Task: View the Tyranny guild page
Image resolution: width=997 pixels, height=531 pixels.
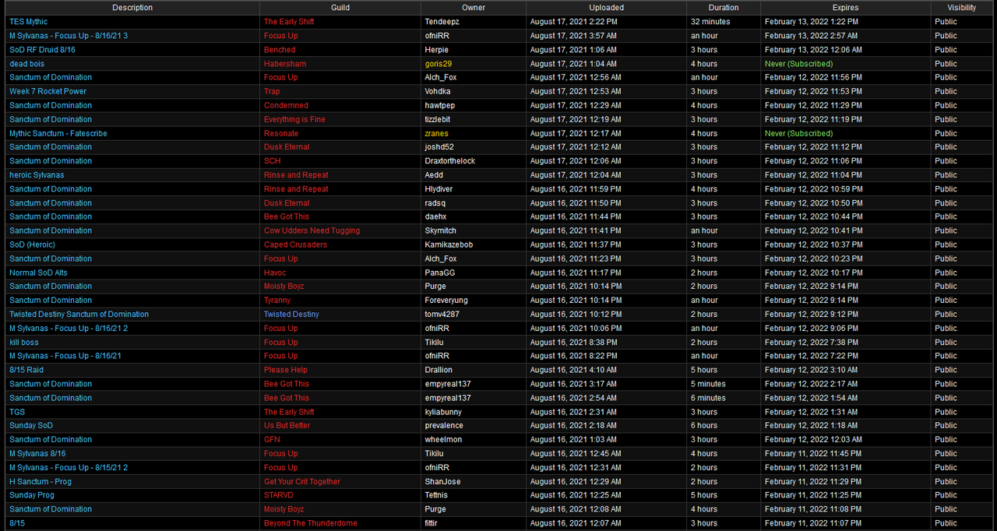Action: pyautogui.click(x=277, y=300)
